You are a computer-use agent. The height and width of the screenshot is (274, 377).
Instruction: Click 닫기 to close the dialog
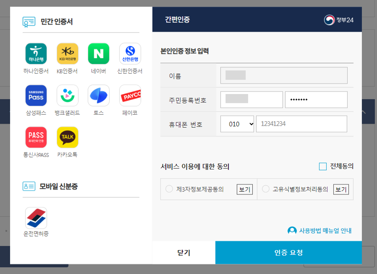click(x=184, y=253)
